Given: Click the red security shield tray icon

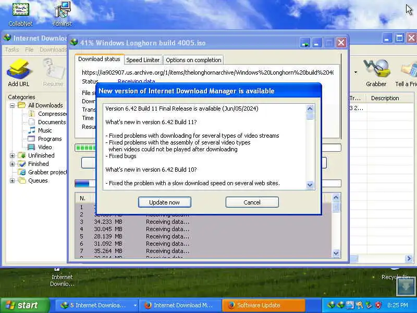Looking at the screenshot, I should point(378,305).
